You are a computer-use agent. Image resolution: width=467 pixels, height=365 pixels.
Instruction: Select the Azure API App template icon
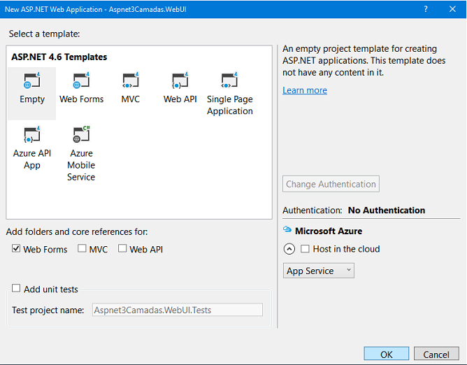pos(32,134)
